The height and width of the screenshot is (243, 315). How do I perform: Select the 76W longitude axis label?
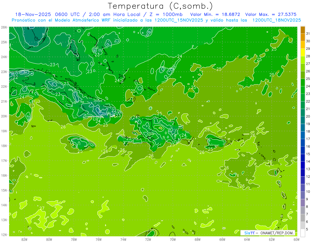tap(98, 239)
